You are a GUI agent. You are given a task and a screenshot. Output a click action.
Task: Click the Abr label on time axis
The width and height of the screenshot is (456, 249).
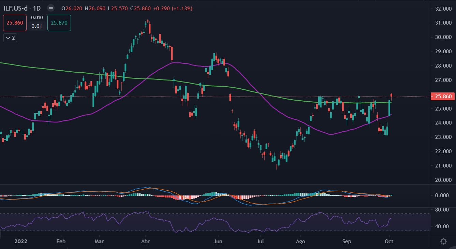coord(146,241)
